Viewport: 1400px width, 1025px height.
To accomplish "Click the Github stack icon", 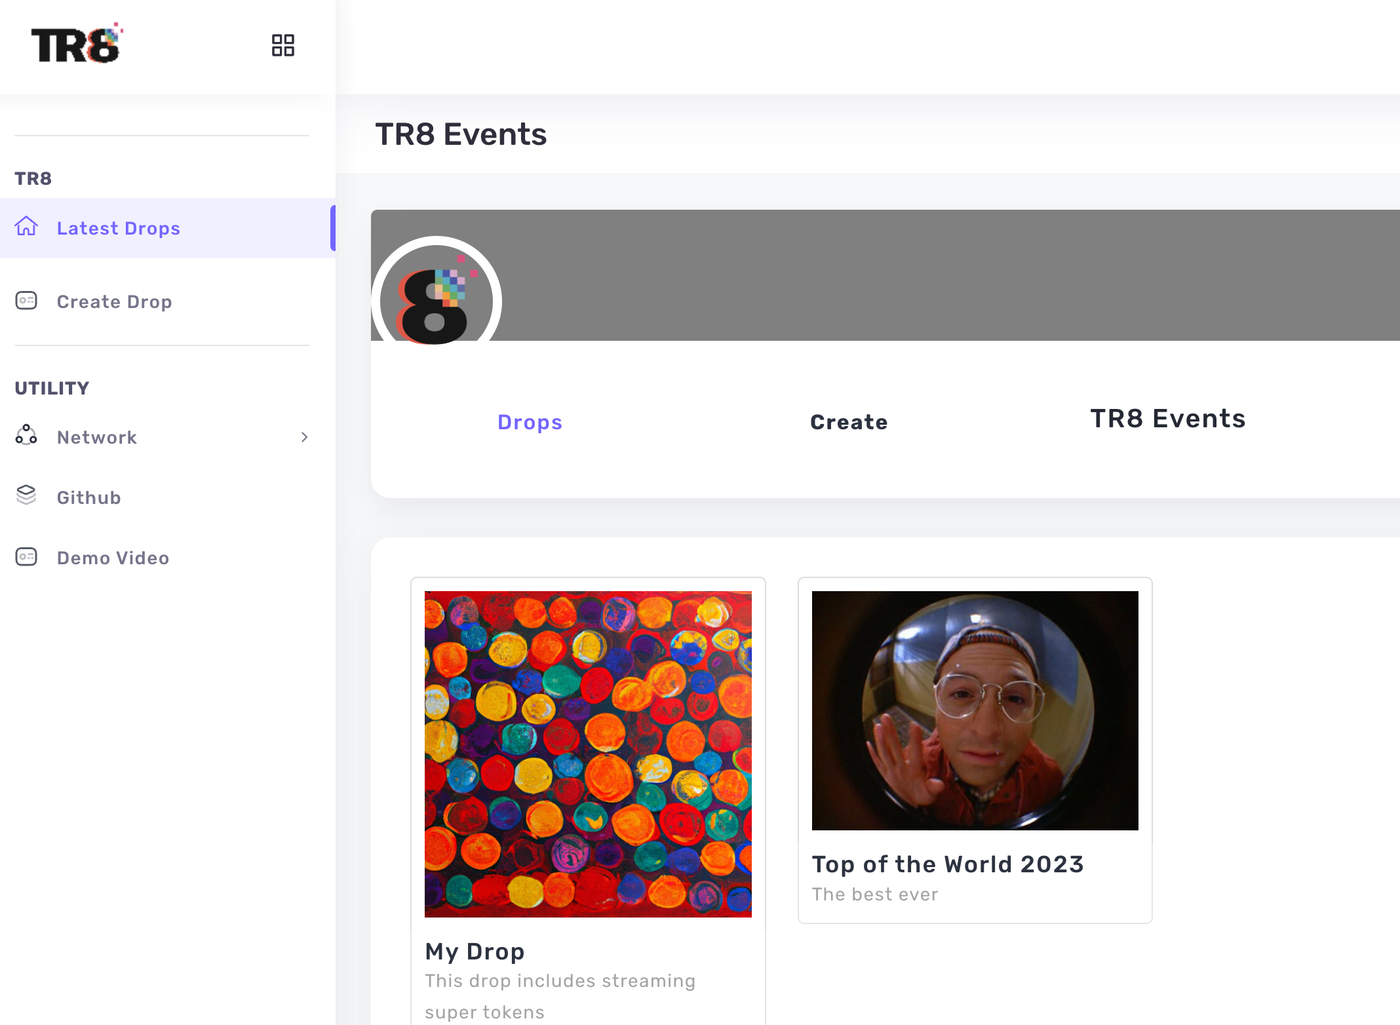I will tap(26, 496).
